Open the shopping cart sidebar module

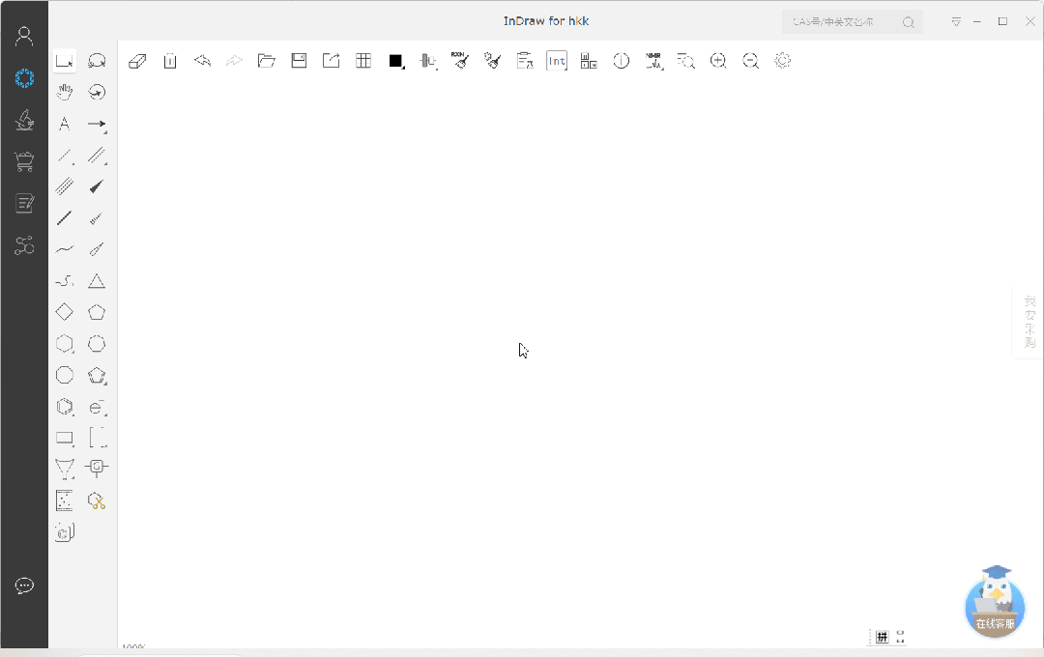click(24, 161)
